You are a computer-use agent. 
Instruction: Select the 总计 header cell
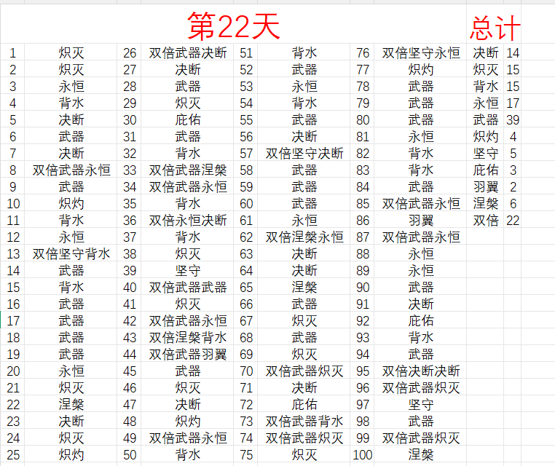point(495,28)
